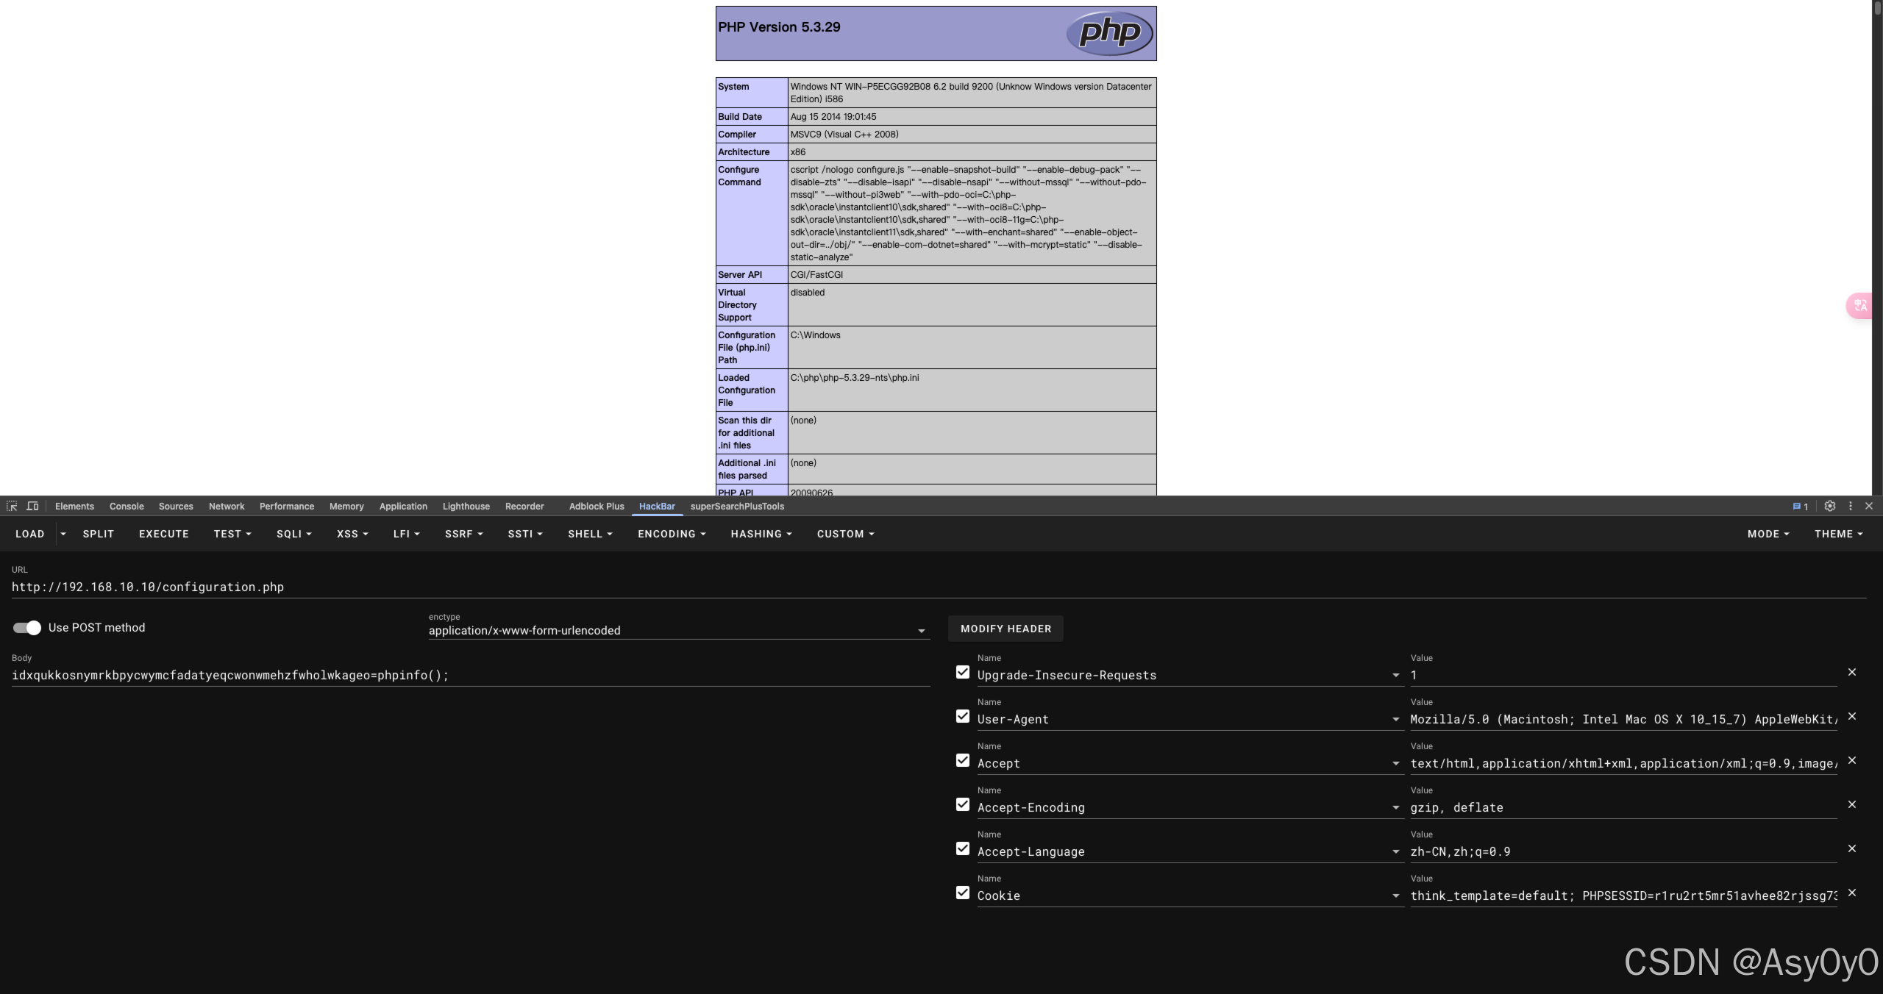Click the EXECUTE button
Screen dimensions: 1883x994
tap(164, 534)
